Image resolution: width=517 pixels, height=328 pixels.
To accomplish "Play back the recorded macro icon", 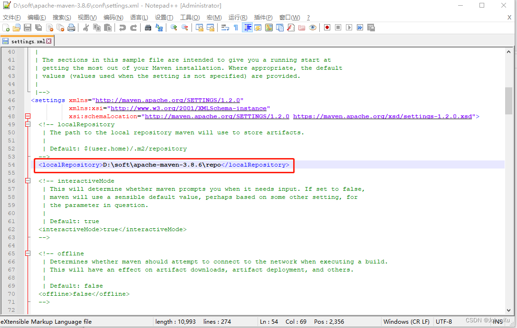I will coord(349,28).
